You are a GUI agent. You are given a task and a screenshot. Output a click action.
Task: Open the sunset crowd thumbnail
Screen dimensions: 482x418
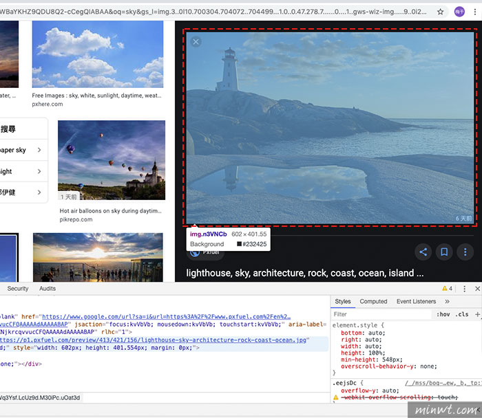coord(98,257)
